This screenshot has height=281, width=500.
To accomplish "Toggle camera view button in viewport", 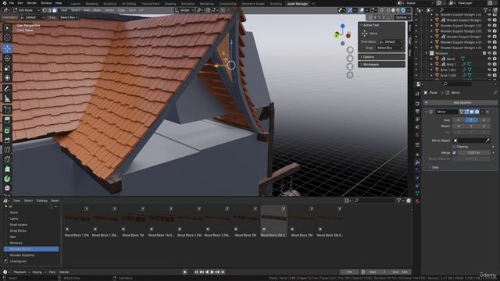I will coord(350,66).
